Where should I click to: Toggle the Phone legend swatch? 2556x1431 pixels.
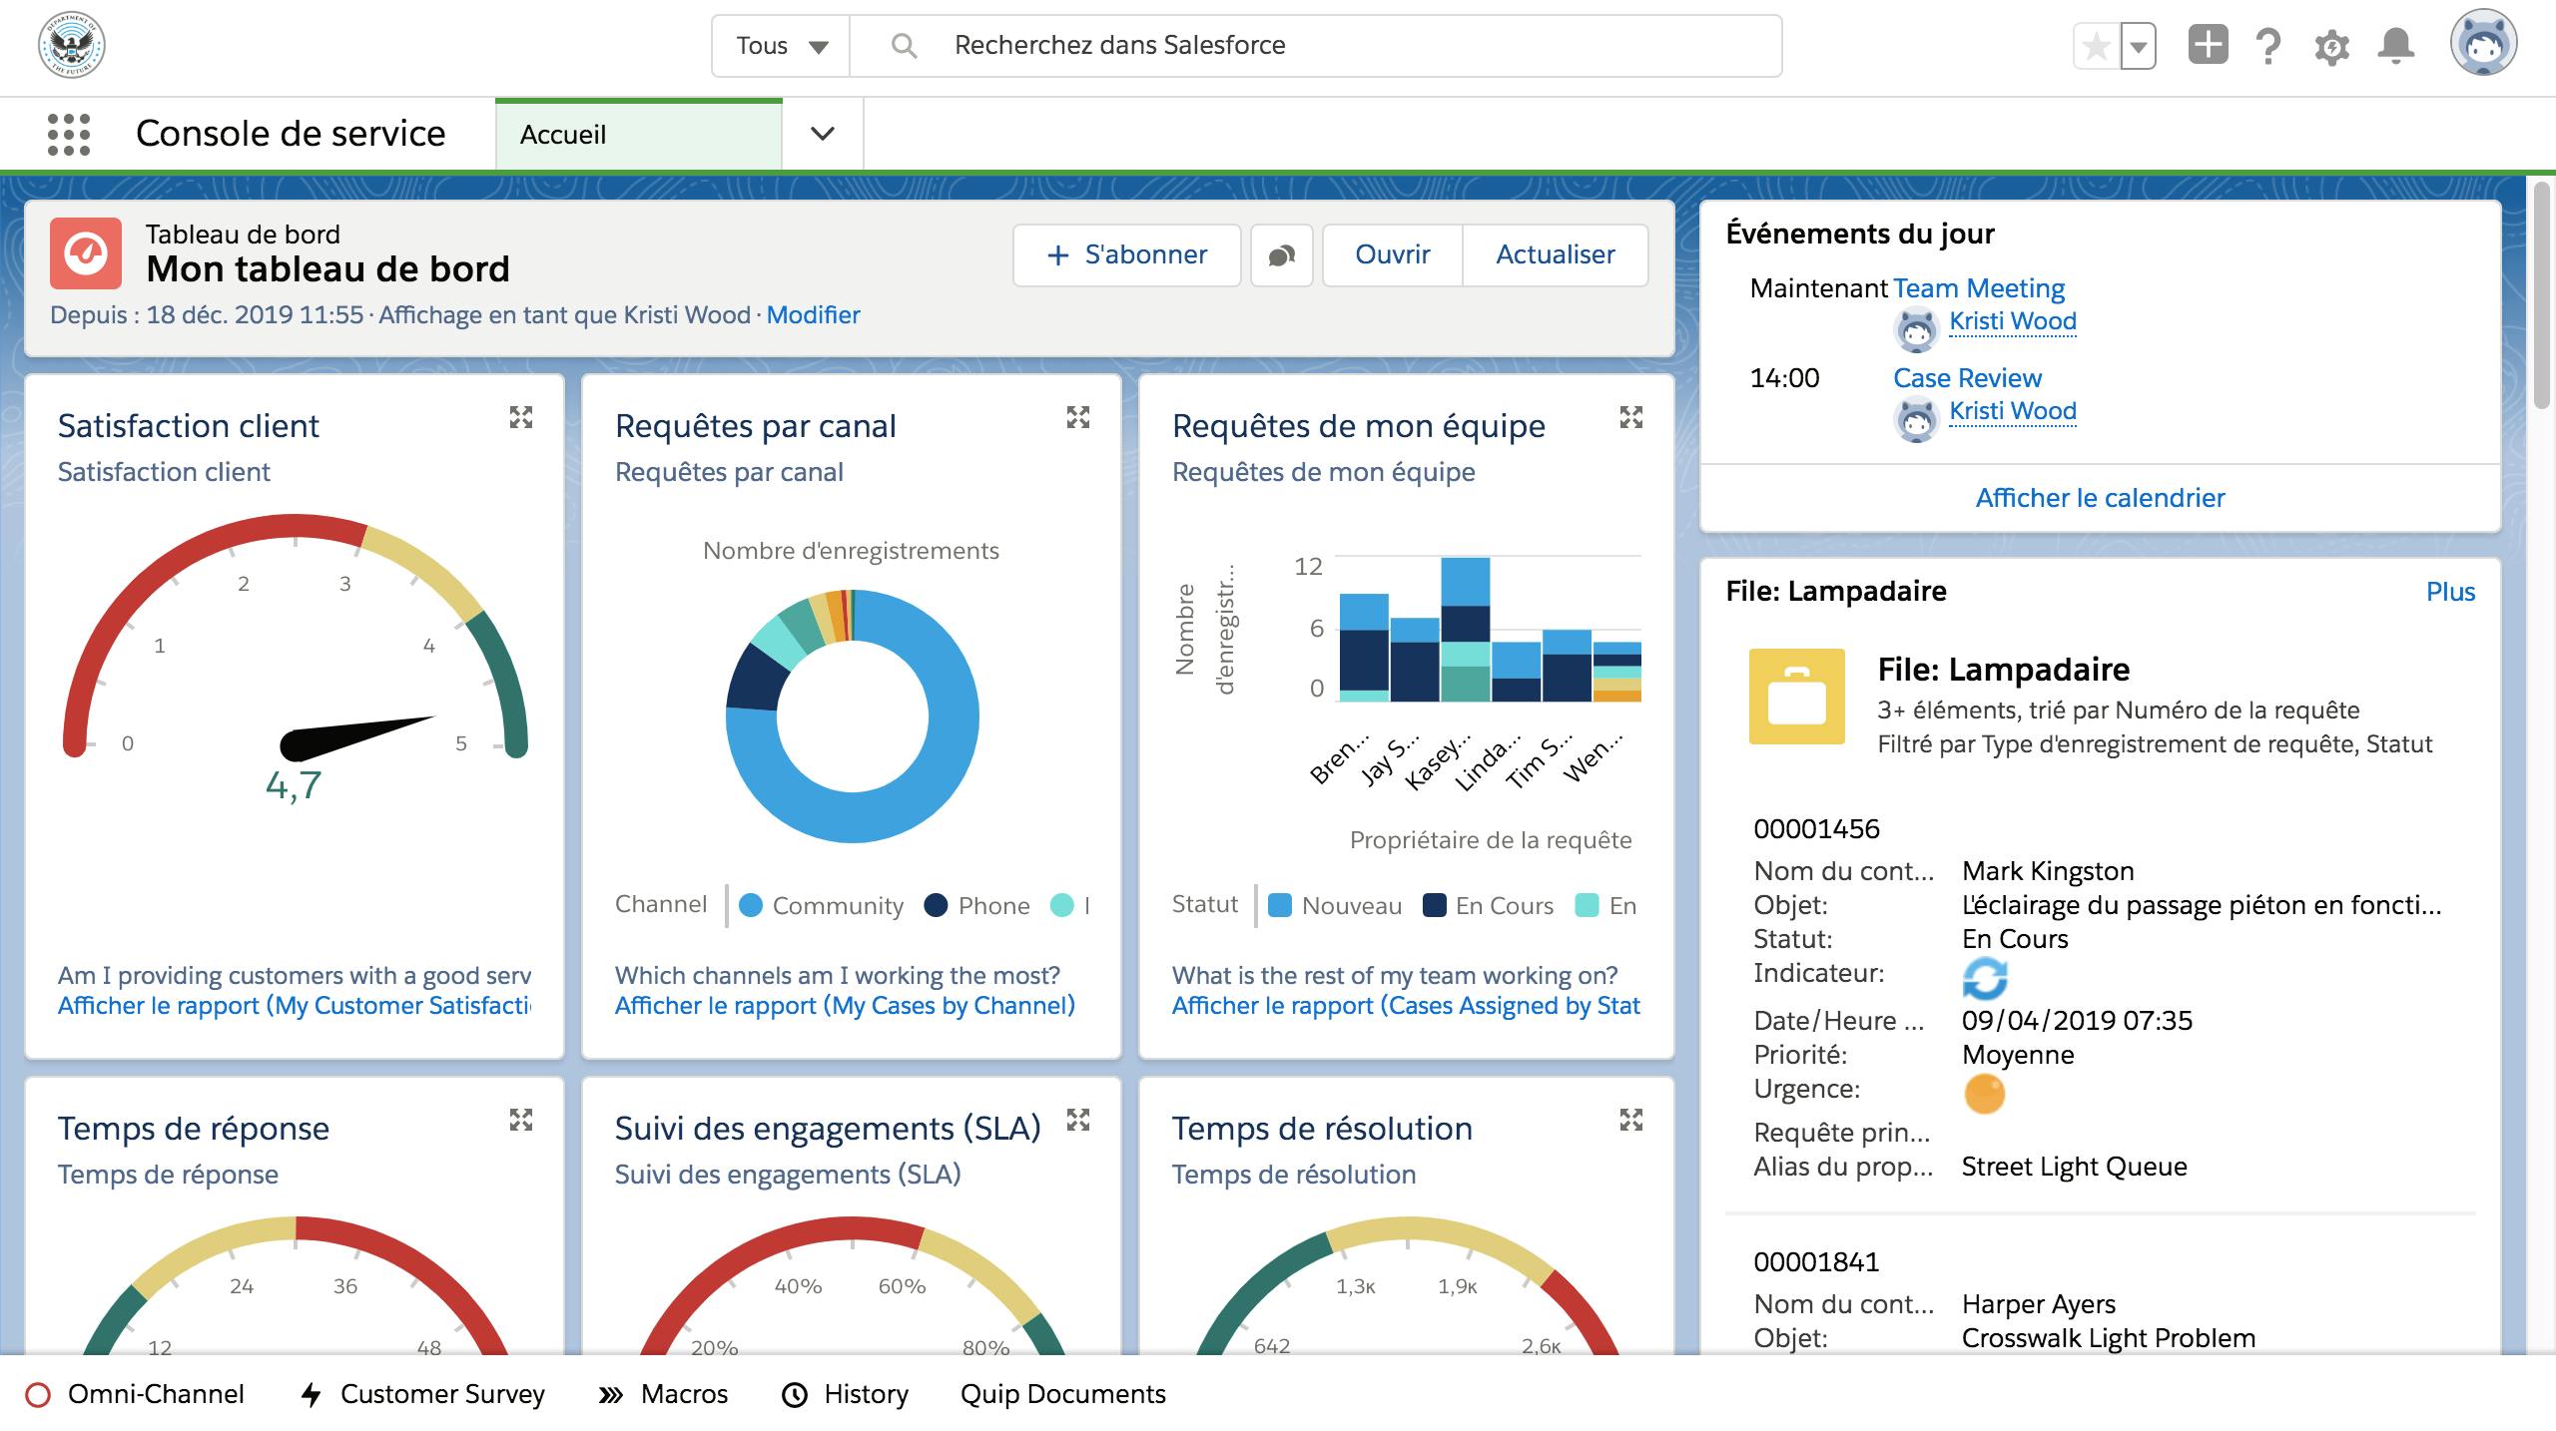pyautogui.click(x=936, y=905)
